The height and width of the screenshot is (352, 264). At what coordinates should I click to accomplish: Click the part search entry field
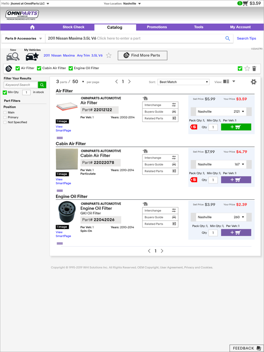point(139,38)
